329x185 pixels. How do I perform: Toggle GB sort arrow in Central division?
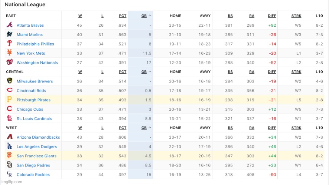tap(150, 72)
